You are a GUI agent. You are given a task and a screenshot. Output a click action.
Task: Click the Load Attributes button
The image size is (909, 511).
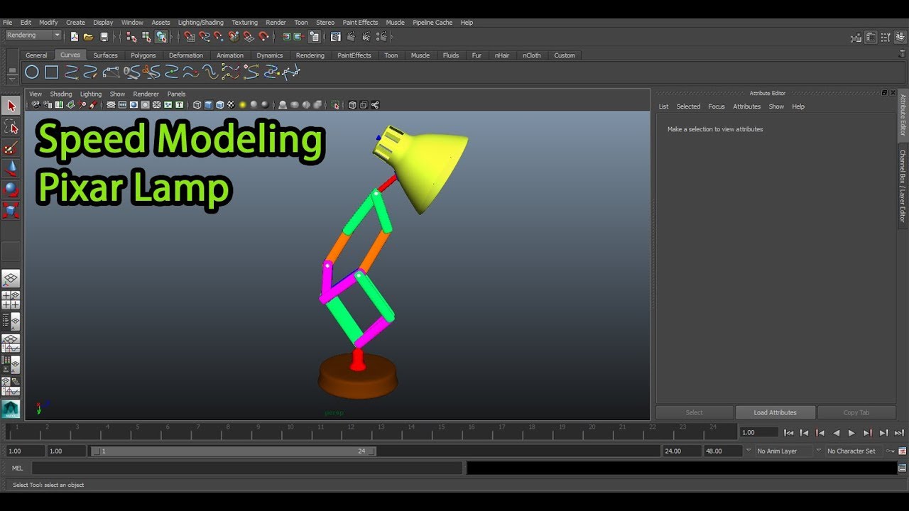click(x=775, y=412)
